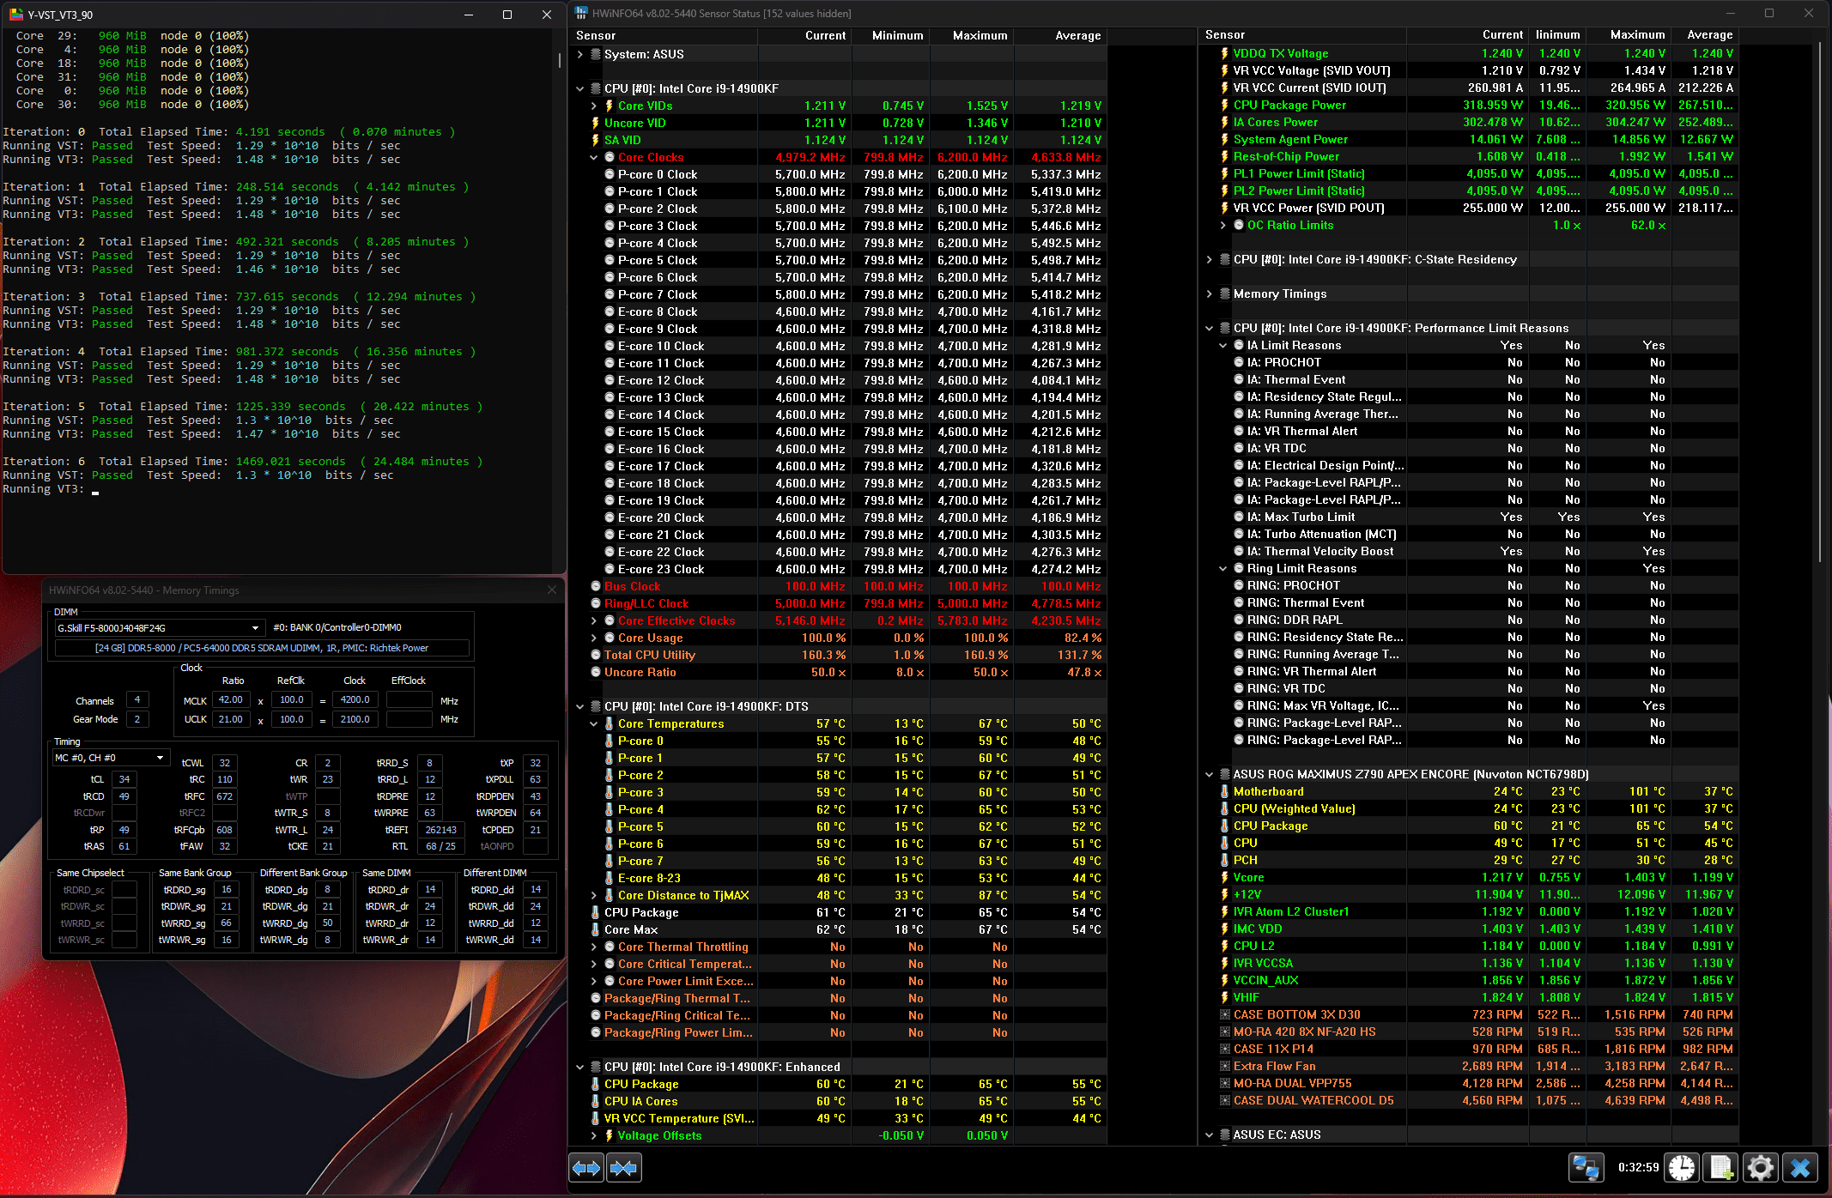Image resolution: width=1832 pixels, height=1198 pixels.
Task: Open the DIMM module dropdown G.Skill F5-8000J4048F24G
Action: (159, 627)
